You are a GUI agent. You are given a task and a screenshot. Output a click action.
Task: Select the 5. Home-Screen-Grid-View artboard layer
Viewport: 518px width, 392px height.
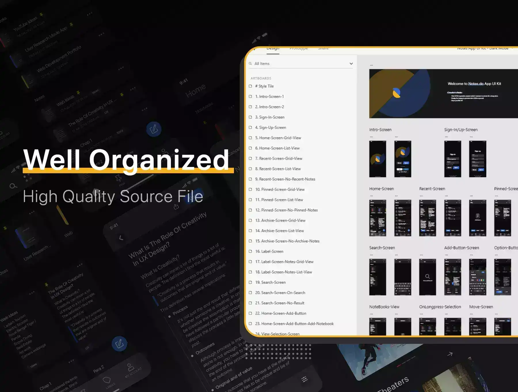coord(280,138)
